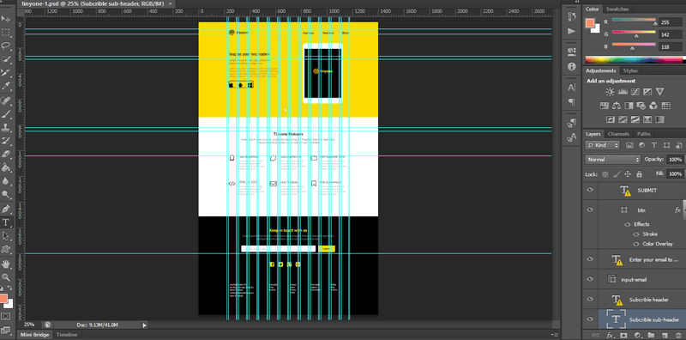Viewport: 686px width, 340px height.
Task: Select the Pen tool
Action: tap(6, 209)
